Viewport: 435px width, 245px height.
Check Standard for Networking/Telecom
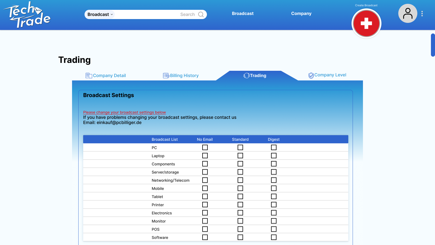tap(240, 180)
